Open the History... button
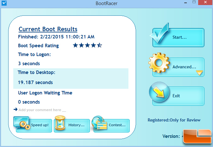 pos(72,126)
